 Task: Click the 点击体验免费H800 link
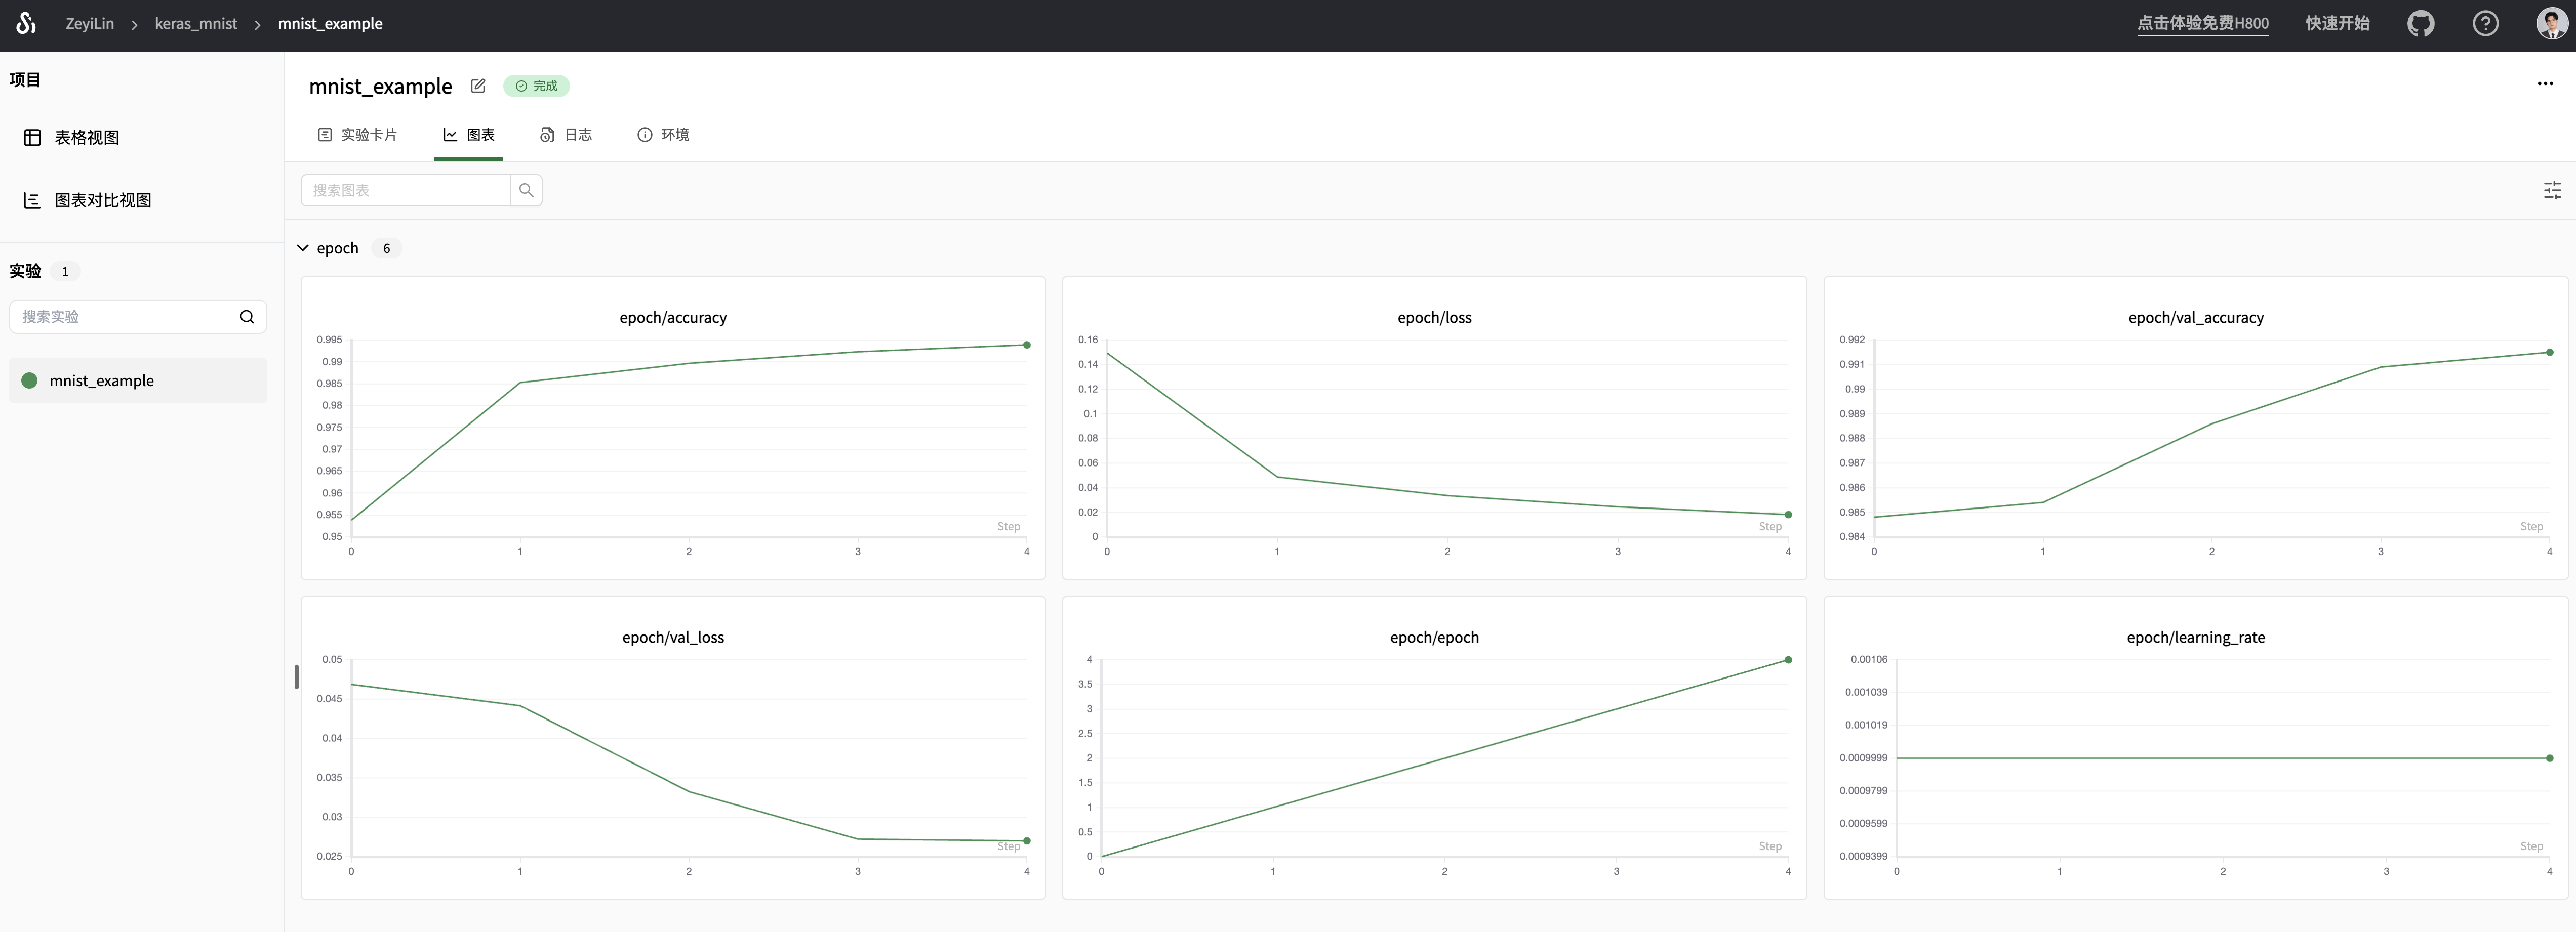coord(2202,23)
